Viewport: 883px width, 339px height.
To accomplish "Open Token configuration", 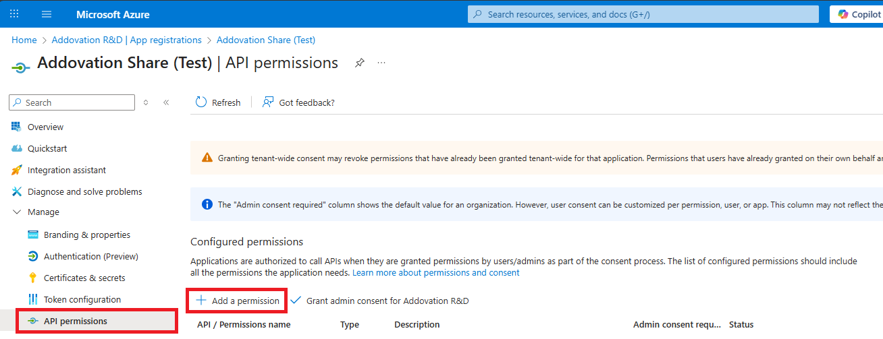I will (x=82, y=299).
